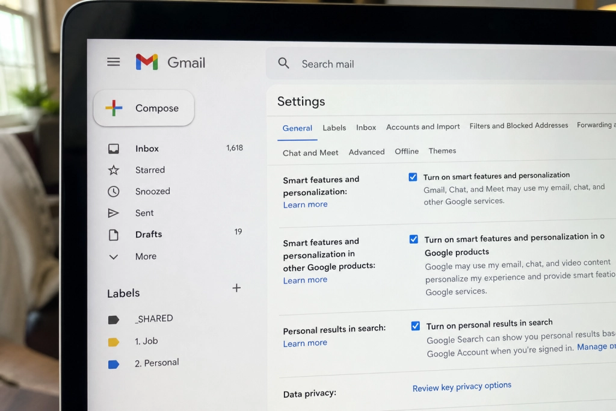
Task: Toggle smart features and personalization checkbox
Action: [413, 177]
